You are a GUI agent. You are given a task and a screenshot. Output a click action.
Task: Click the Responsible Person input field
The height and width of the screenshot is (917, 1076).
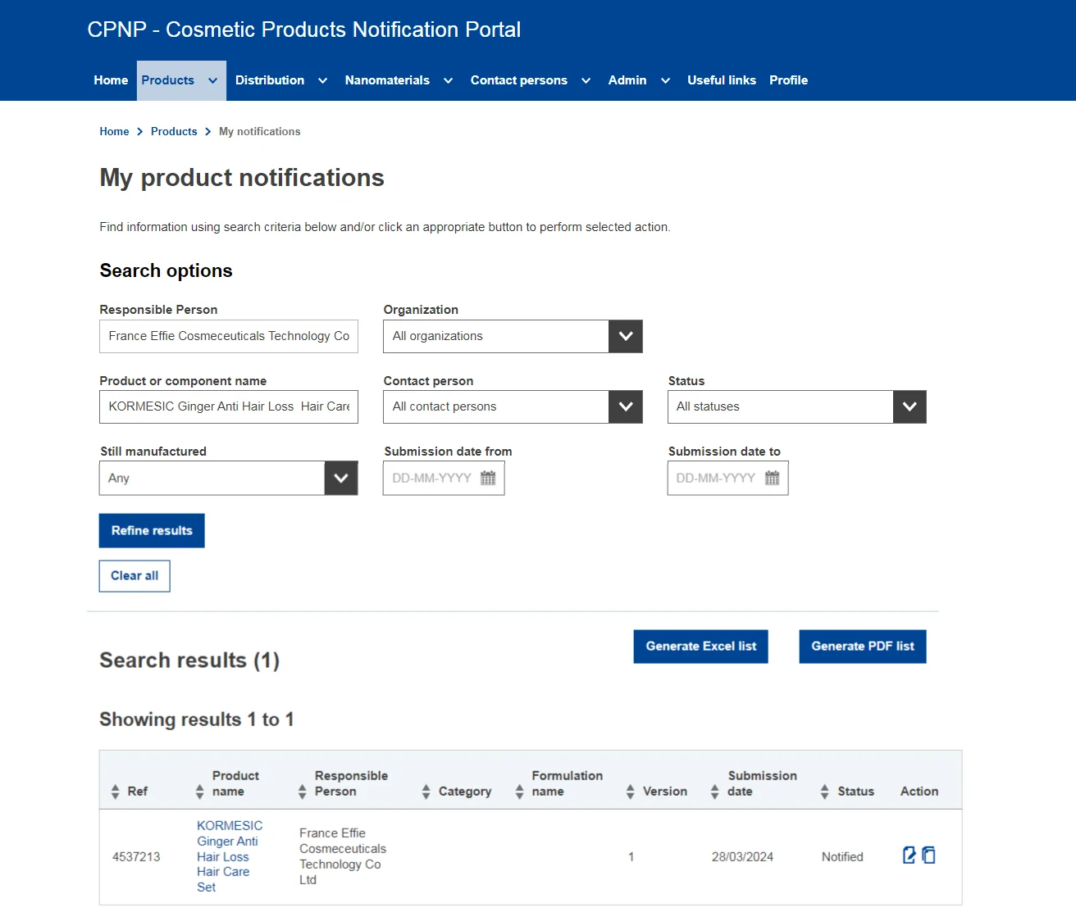tap(229, 336)
